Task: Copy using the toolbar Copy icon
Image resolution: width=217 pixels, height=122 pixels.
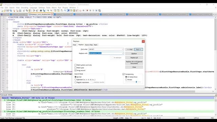Action: tap(27, 11)
